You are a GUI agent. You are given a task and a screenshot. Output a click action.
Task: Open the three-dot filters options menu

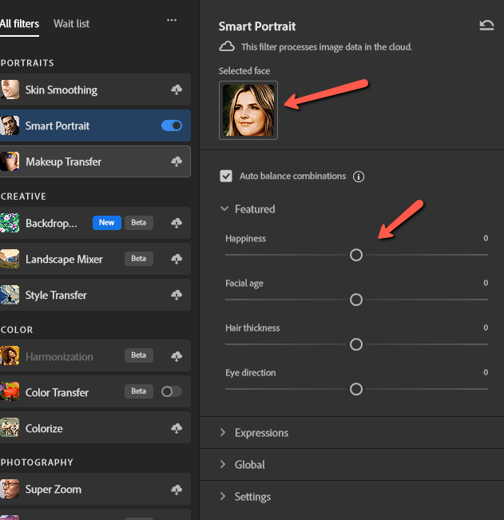tap(172, 21)
